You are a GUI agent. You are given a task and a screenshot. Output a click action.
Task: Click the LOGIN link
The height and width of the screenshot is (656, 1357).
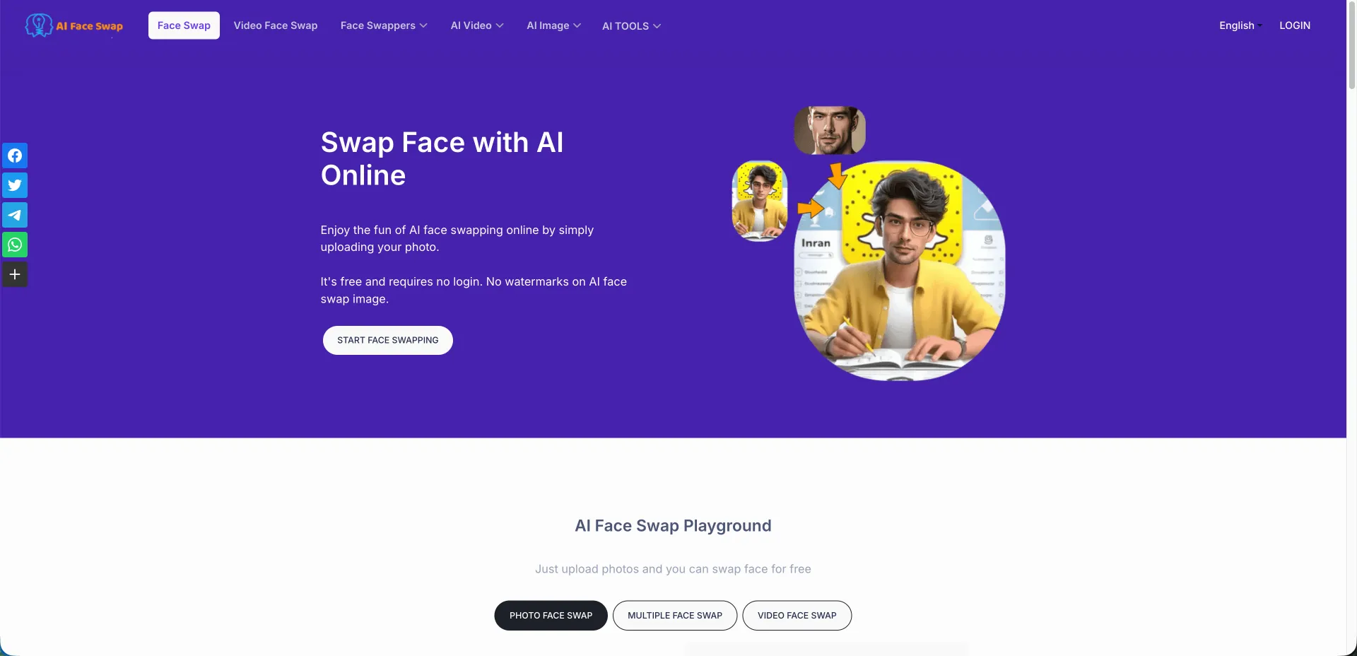(1295, 25)
